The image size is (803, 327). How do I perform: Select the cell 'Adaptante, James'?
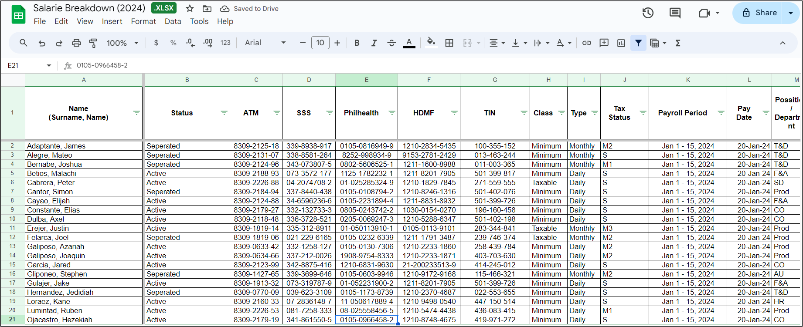click(x=84, y=146)
